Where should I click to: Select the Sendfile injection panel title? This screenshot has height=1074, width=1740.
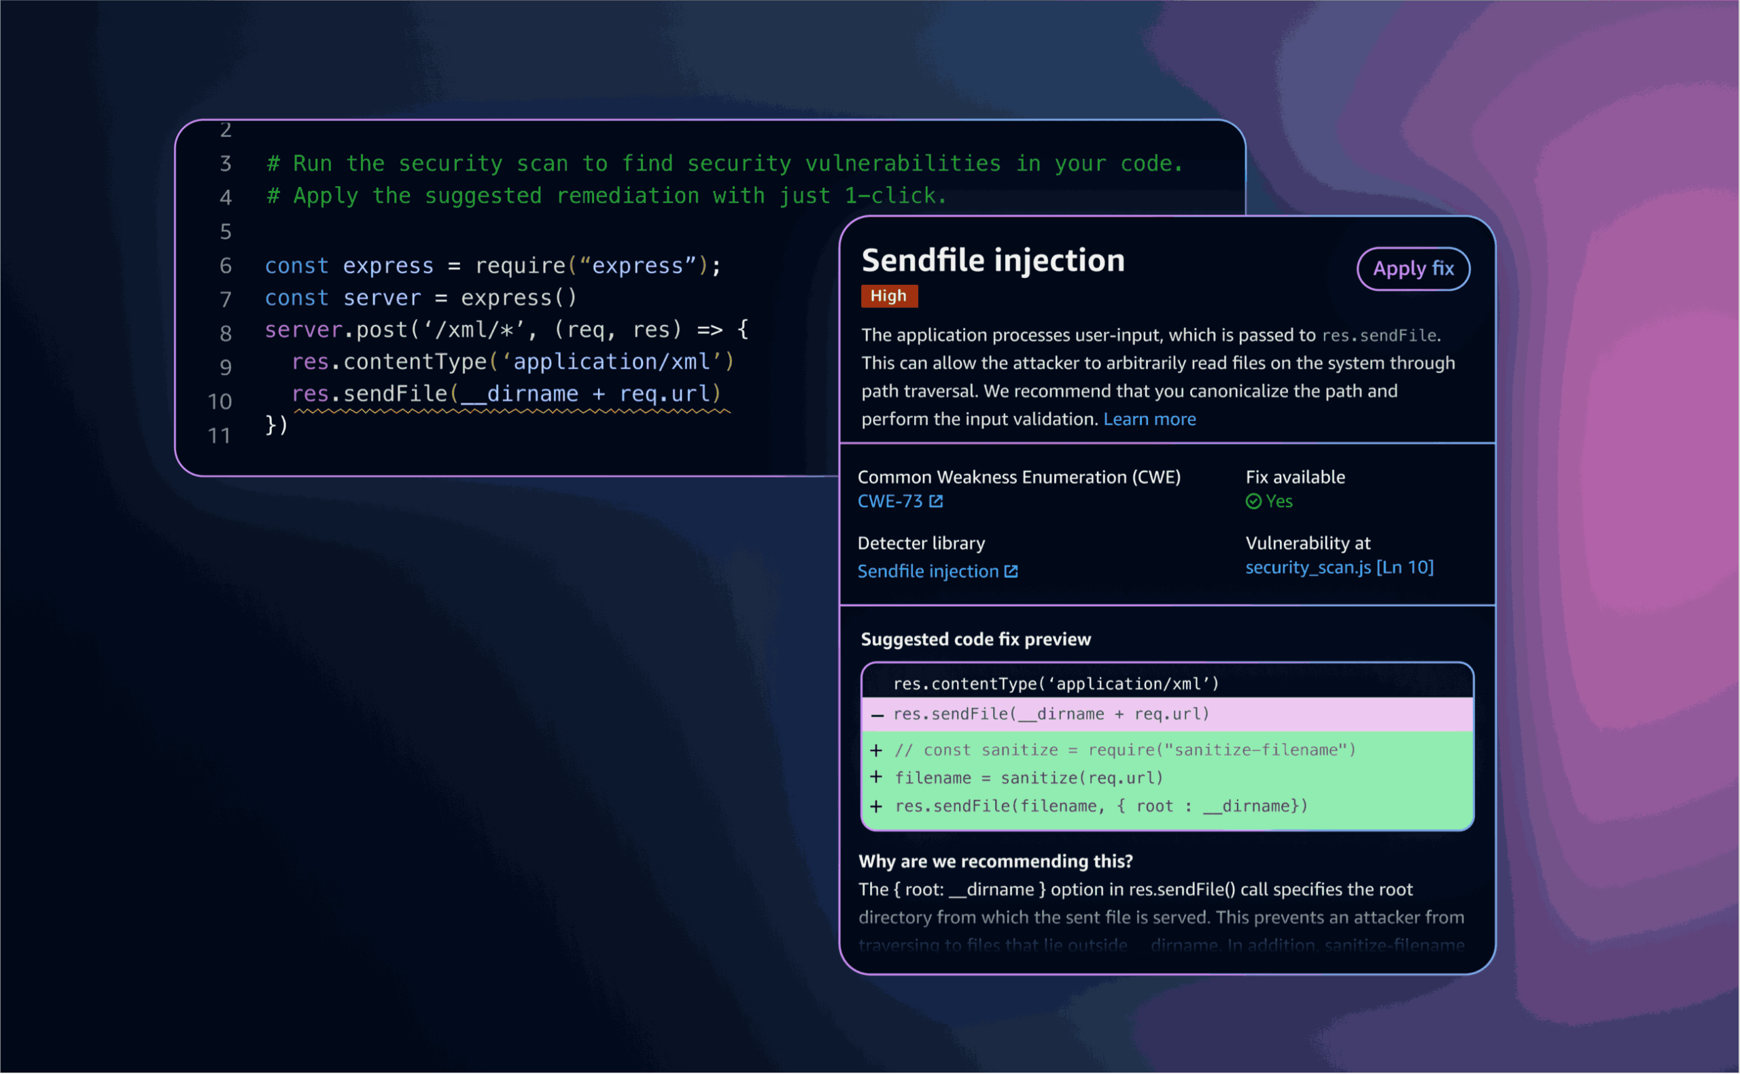992,260
